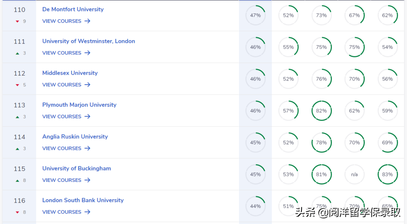The height and width of the screenshot is (224, 407).
Task: Click the green up-triangle beside rank 111
Action: point(17,53)
